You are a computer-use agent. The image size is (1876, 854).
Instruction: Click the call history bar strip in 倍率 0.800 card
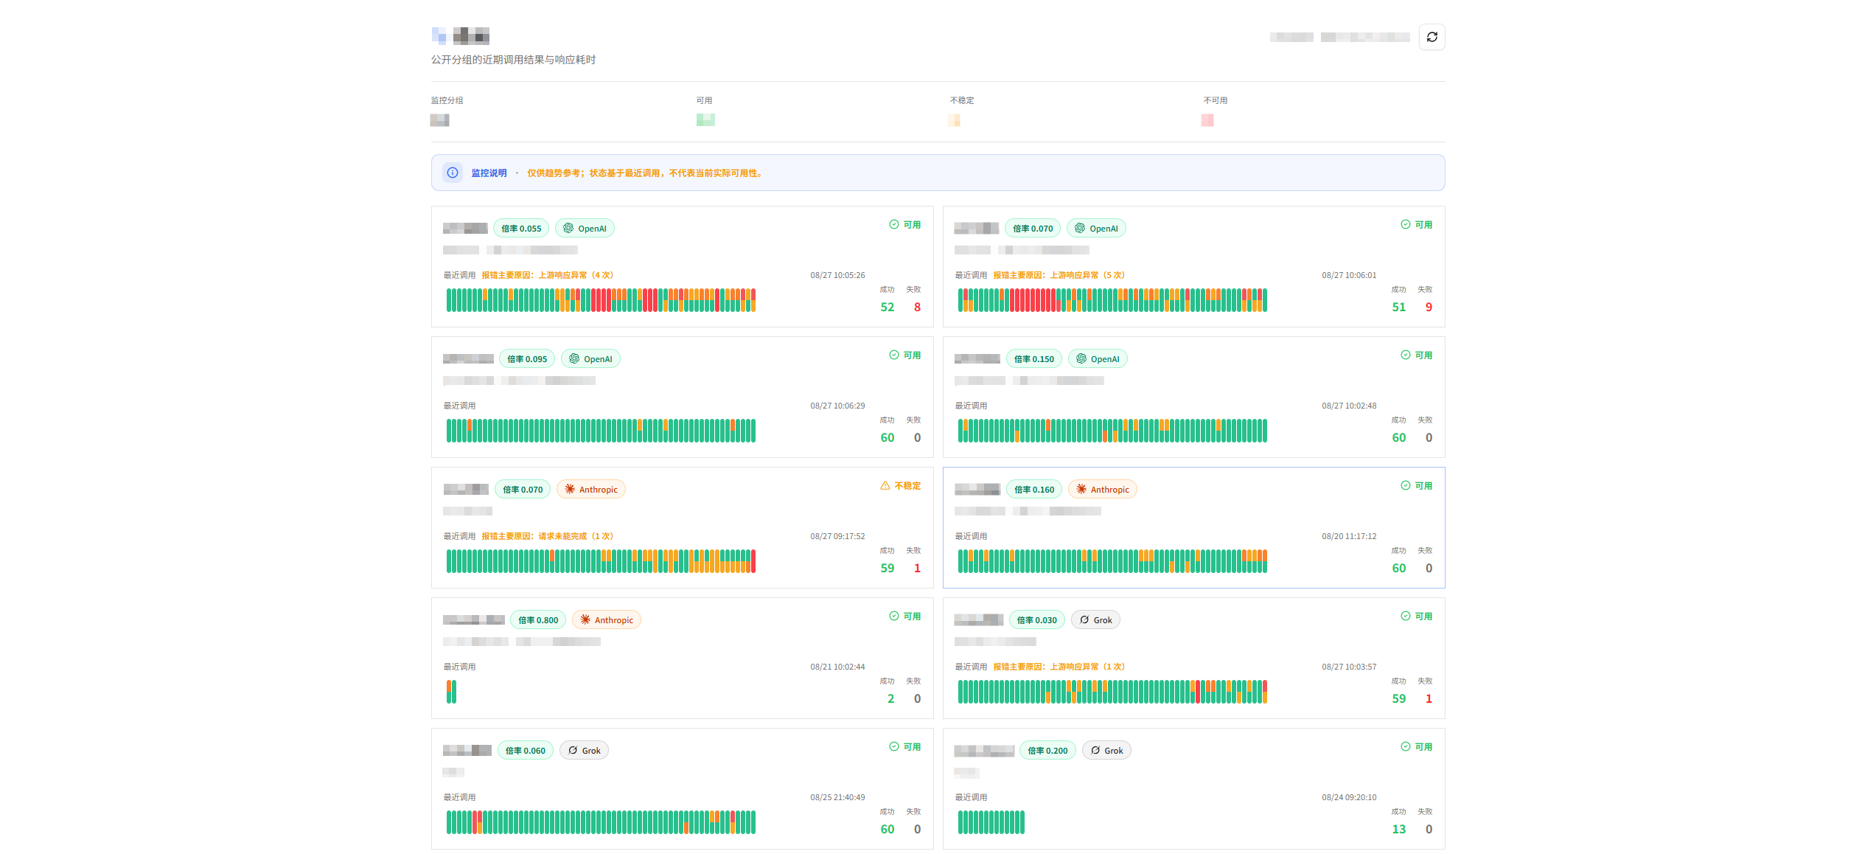click(451, 692)
